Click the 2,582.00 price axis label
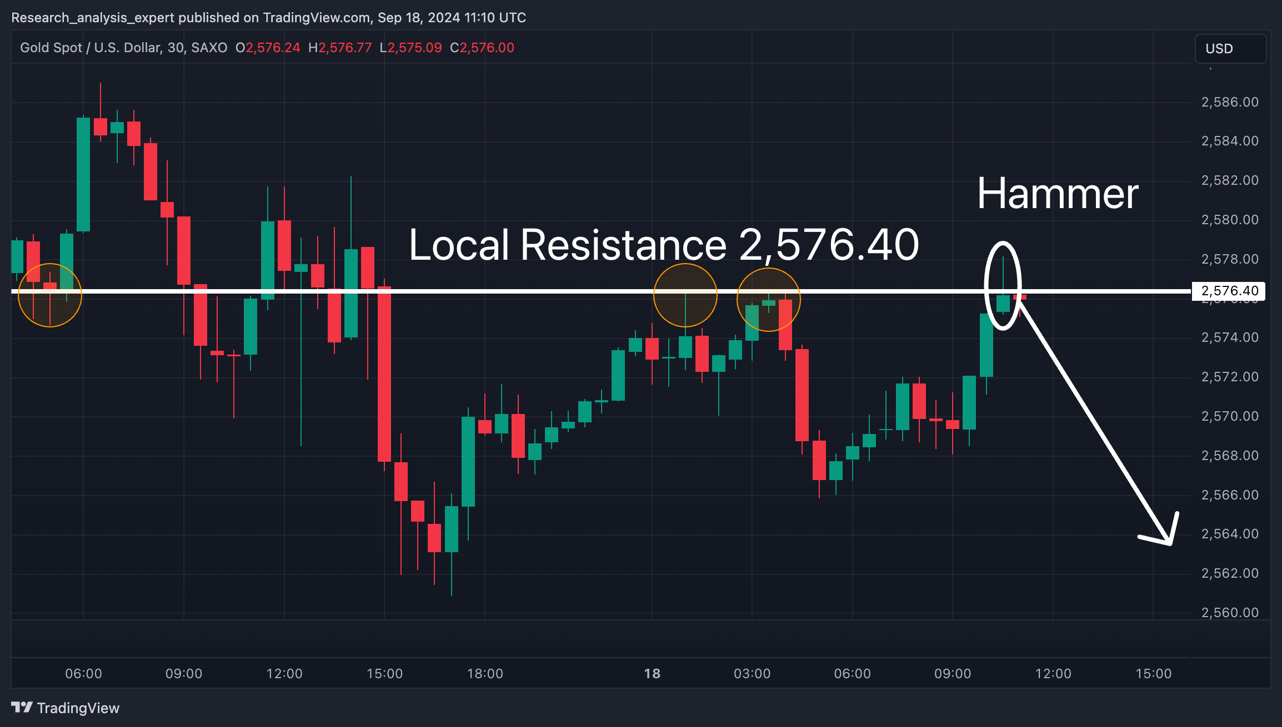Image resolution: width=1282 pixels, height=727 pixels. tap(1230, 180)
